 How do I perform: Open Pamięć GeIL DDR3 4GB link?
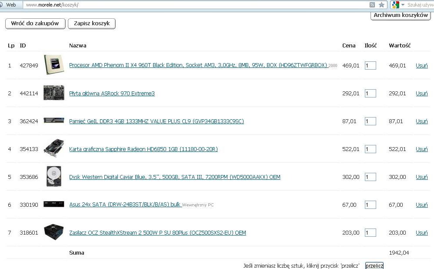157,121
